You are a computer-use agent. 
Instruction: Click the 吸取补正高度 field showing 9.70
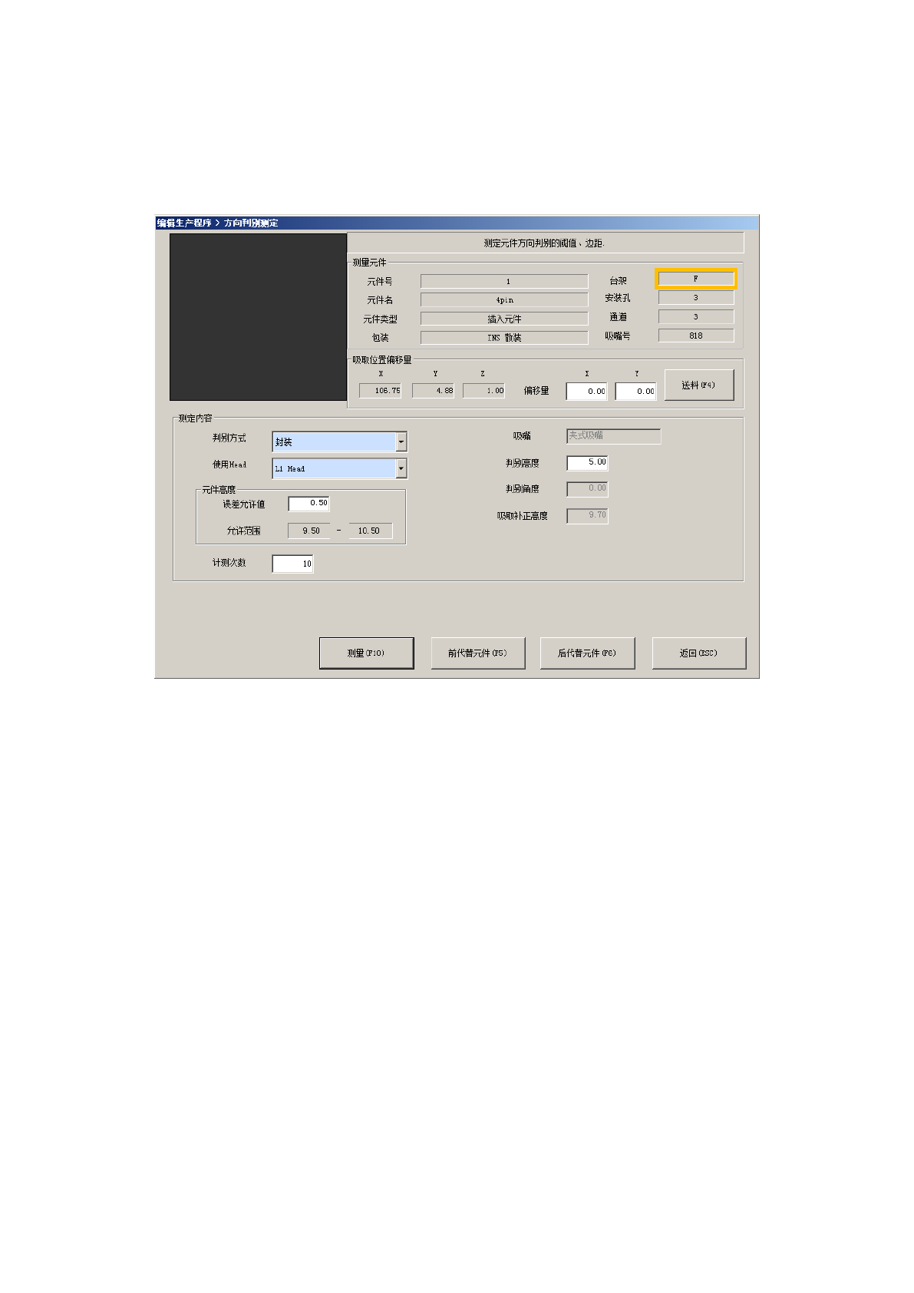(x=587, y=515)
